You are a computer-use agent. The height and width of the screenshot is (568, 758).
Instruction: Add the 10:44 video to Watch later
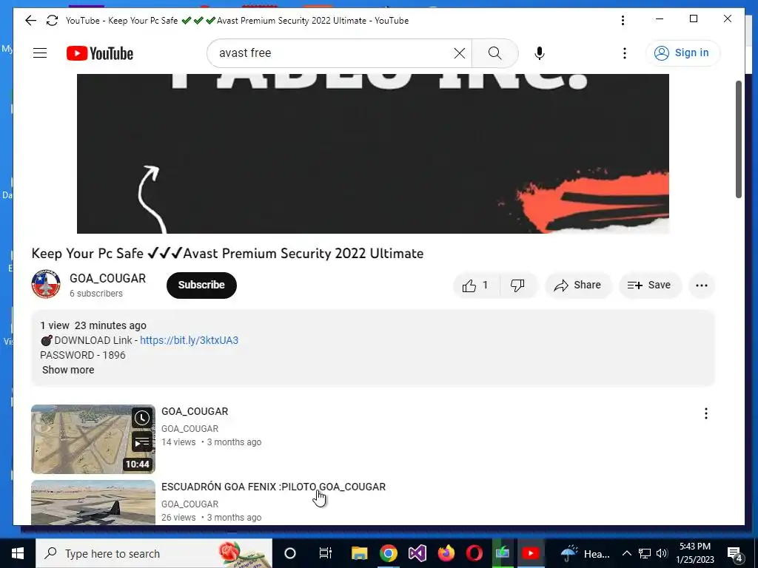click(x=141, y=419)
